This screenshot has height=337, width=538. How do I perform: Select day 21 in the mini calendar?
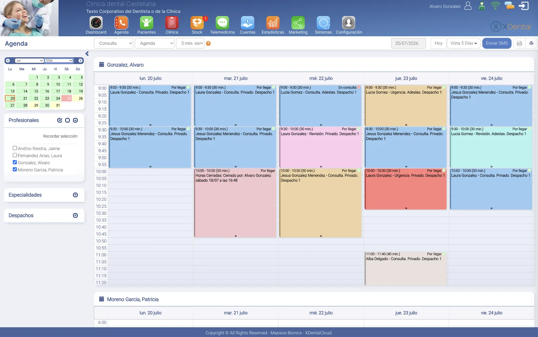click(x=23, y=98)
